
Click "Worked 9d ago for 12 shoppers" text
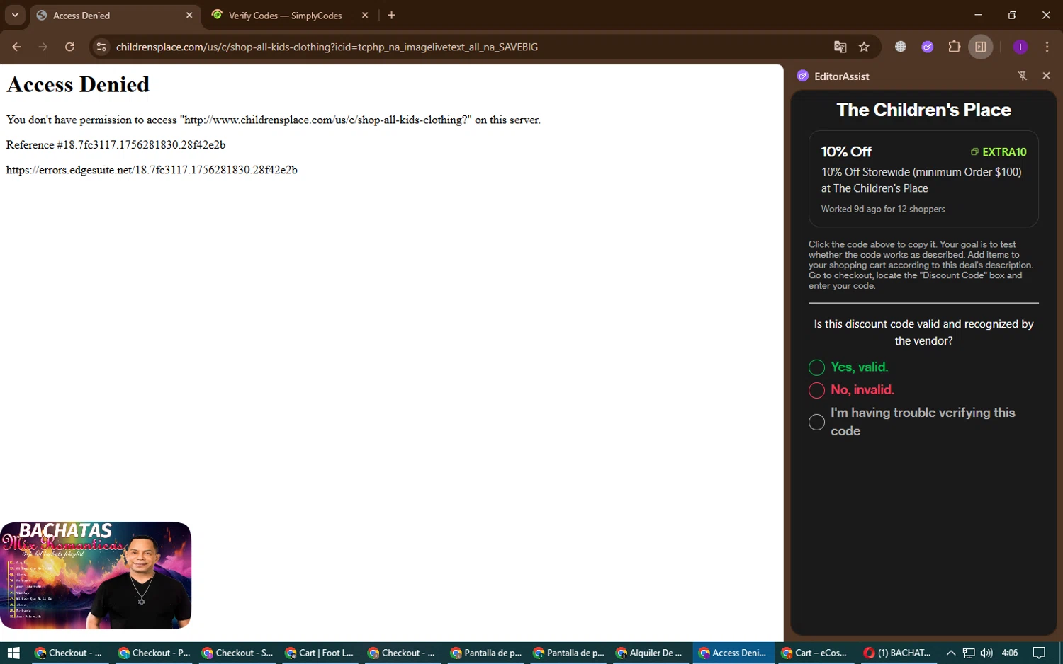(883, 209)
